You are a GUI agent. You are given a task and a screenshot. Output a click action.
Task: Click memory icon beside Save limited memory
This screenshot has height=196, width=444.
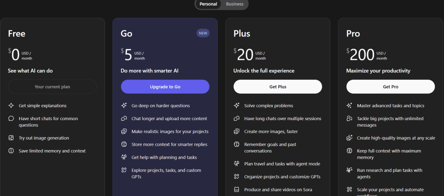click(x=11, y=151)
